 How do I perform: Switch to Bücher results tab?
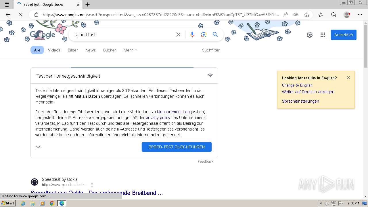pos(110,50)
